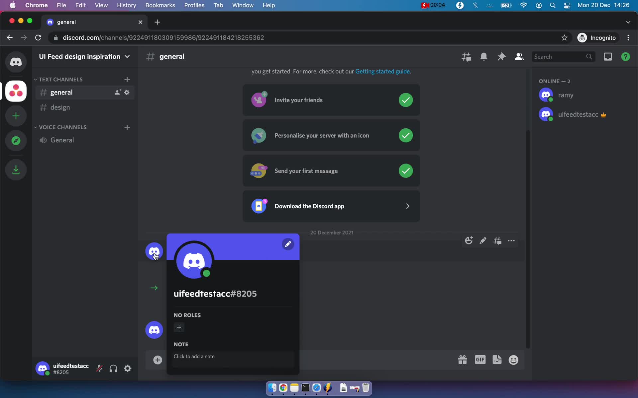Edit the message with pencil icon
The width and height of the screenshot is (638, 398).
pyautogui.click(x=483, y=241)
